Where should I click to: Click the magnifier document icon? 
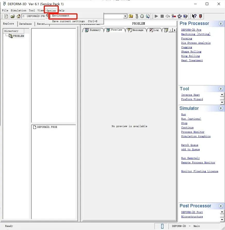tap(148, 16)
